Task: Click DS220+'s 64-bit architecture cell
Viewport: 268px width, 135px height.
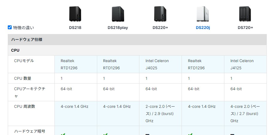Action: tap(160, 92)
